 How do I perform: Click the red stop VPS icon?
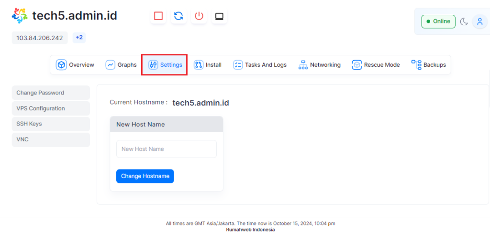coord(158,16)
